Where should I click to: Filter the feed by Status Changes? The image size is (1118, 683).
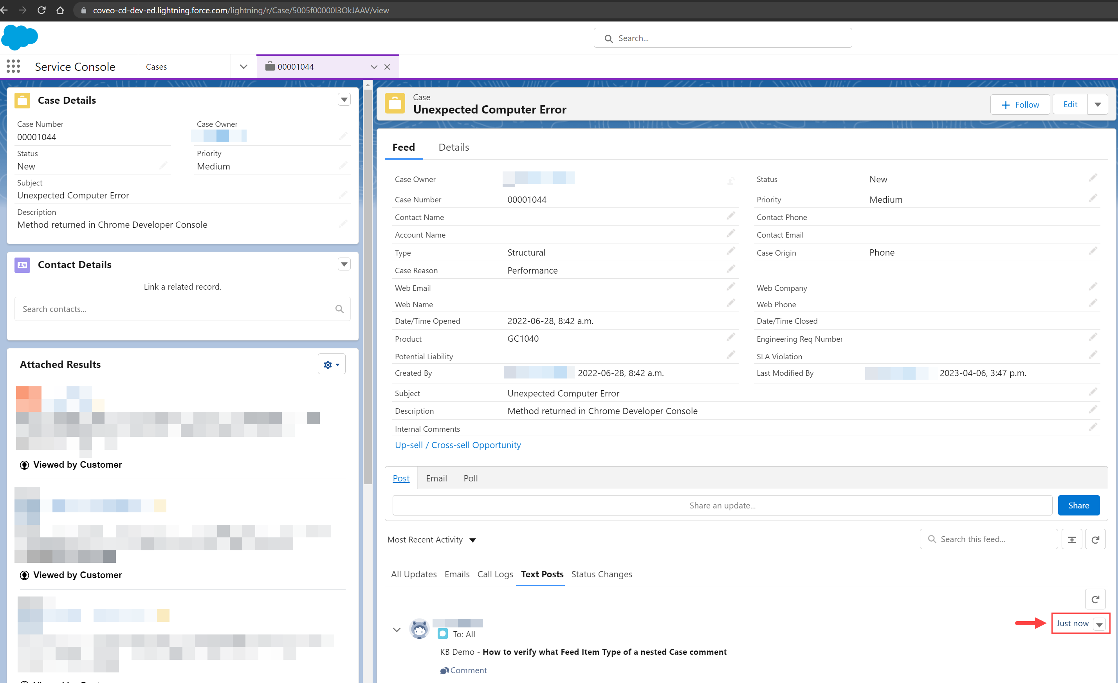pyautogui.click(x=602, y=574)
